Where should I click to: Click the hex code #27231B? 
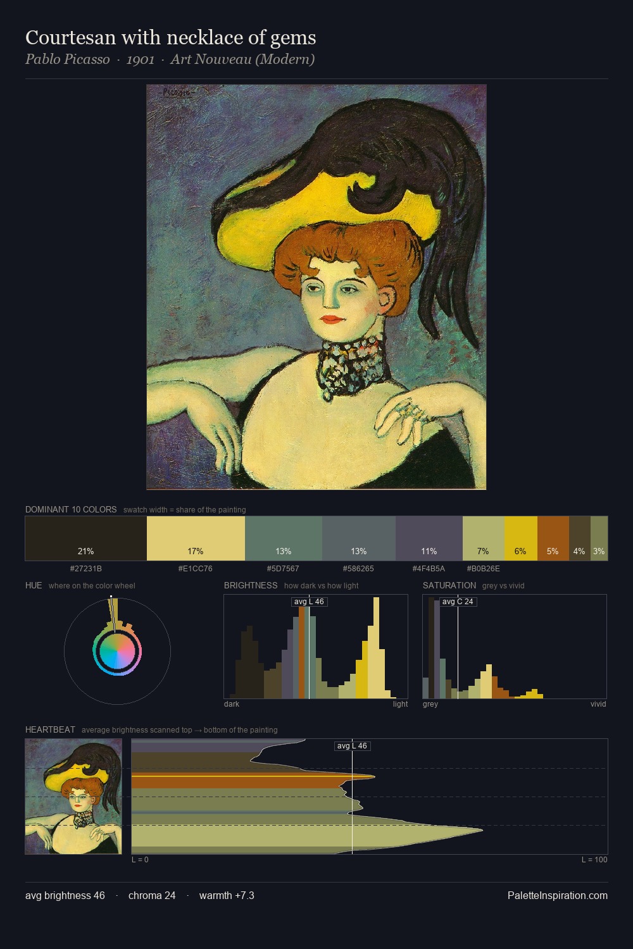tap(86, 569)
